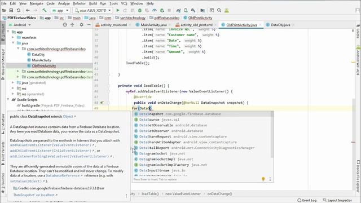Screen dimensions: 361x203
Task: Open the File menu
Action: (x=4, y=3)
